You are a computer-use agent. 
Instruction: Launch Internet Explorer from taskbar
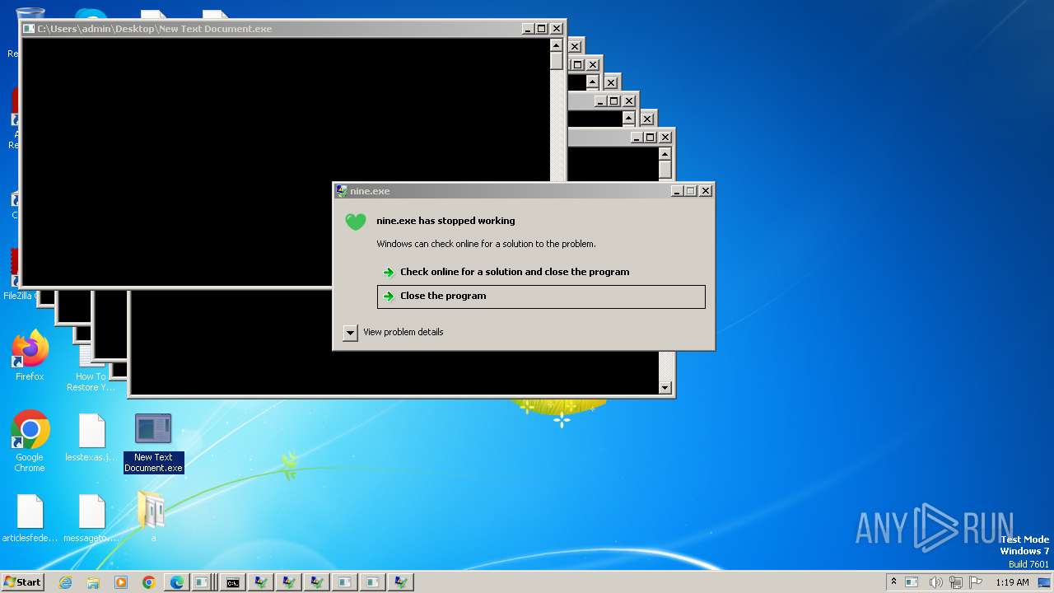(65, 582)
